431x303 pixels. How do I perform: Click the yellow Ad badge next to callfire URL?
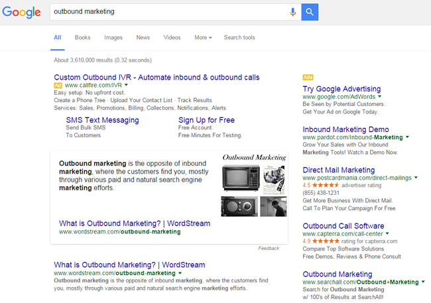pyautogui.click(x=58, y=86)
